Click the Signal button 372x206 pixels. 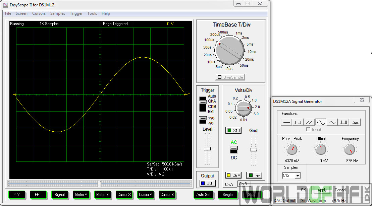click(x=60, y=195)
